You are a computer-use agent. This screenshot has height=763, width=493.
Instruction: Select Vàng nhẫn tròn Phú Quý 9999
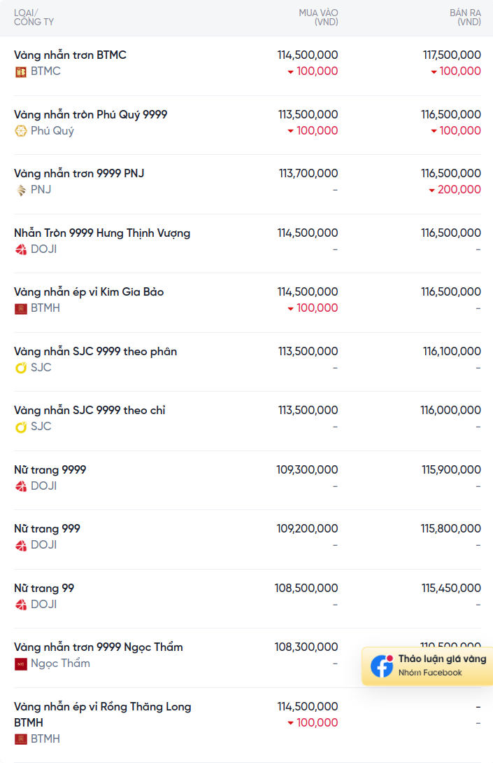pos(90,114)
